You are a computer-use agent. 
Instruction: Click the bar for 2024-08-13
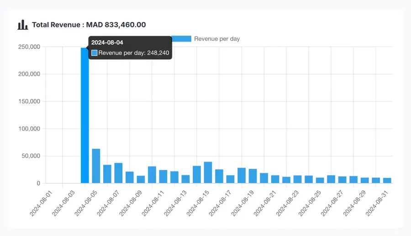click(x=185, y=179)
